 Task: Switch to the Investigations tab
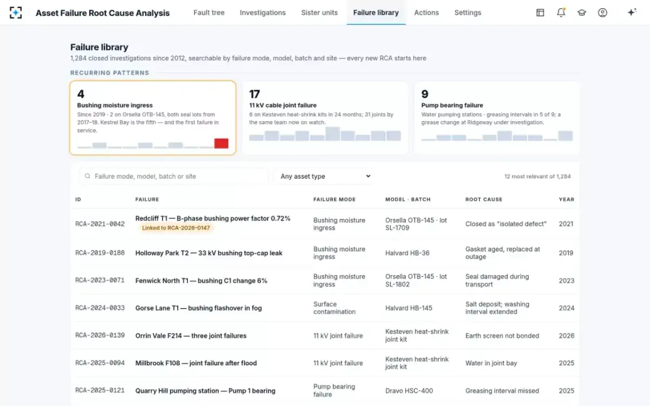point(263,12)
